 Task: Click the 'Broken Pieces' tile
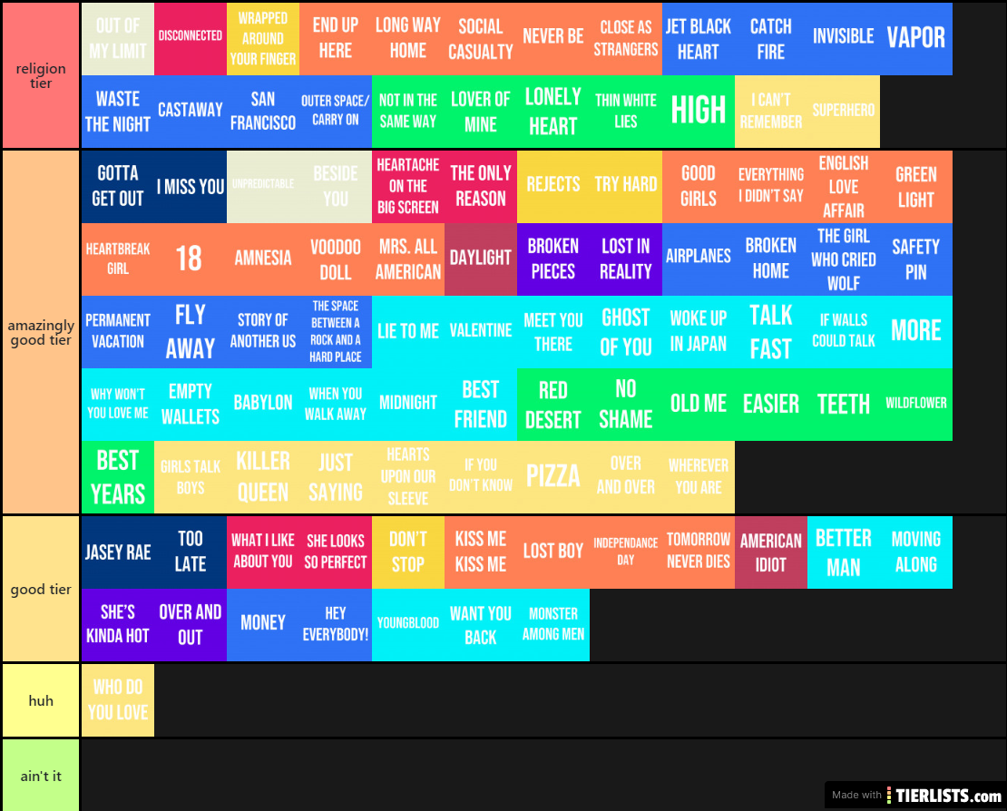(x=553, y=259)
